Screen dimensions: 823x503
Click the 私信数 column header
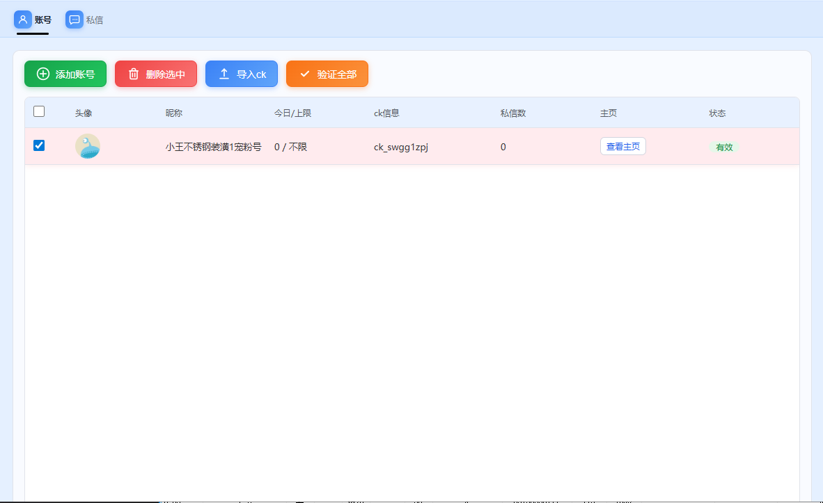513,113
